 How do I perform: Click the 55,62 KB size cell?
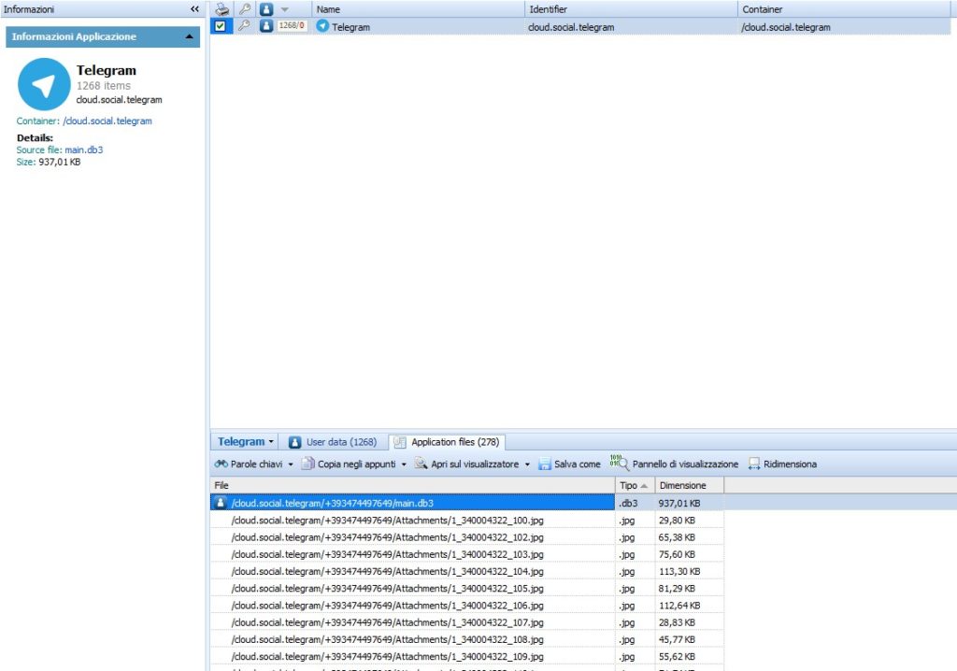690,657
